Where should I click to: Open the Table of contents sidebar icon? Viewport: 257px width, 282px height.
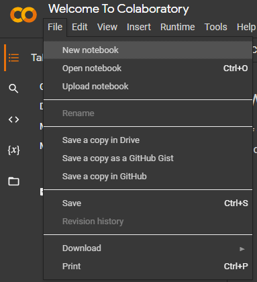13,58
